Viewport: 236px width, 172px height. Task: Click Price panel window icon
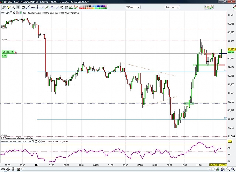[11, 13]
